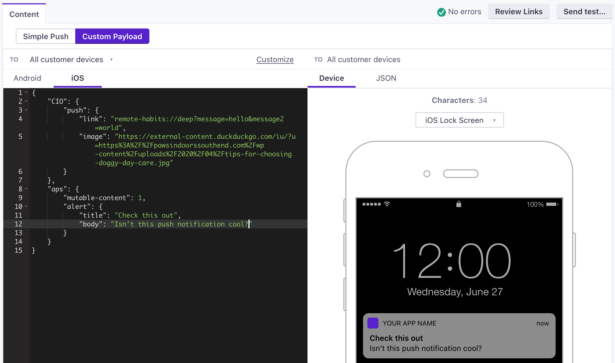The height and width of the screenshot is (363, 615).
Task: Click the 100% battery text on phone
Action: [x=535, y=204]
